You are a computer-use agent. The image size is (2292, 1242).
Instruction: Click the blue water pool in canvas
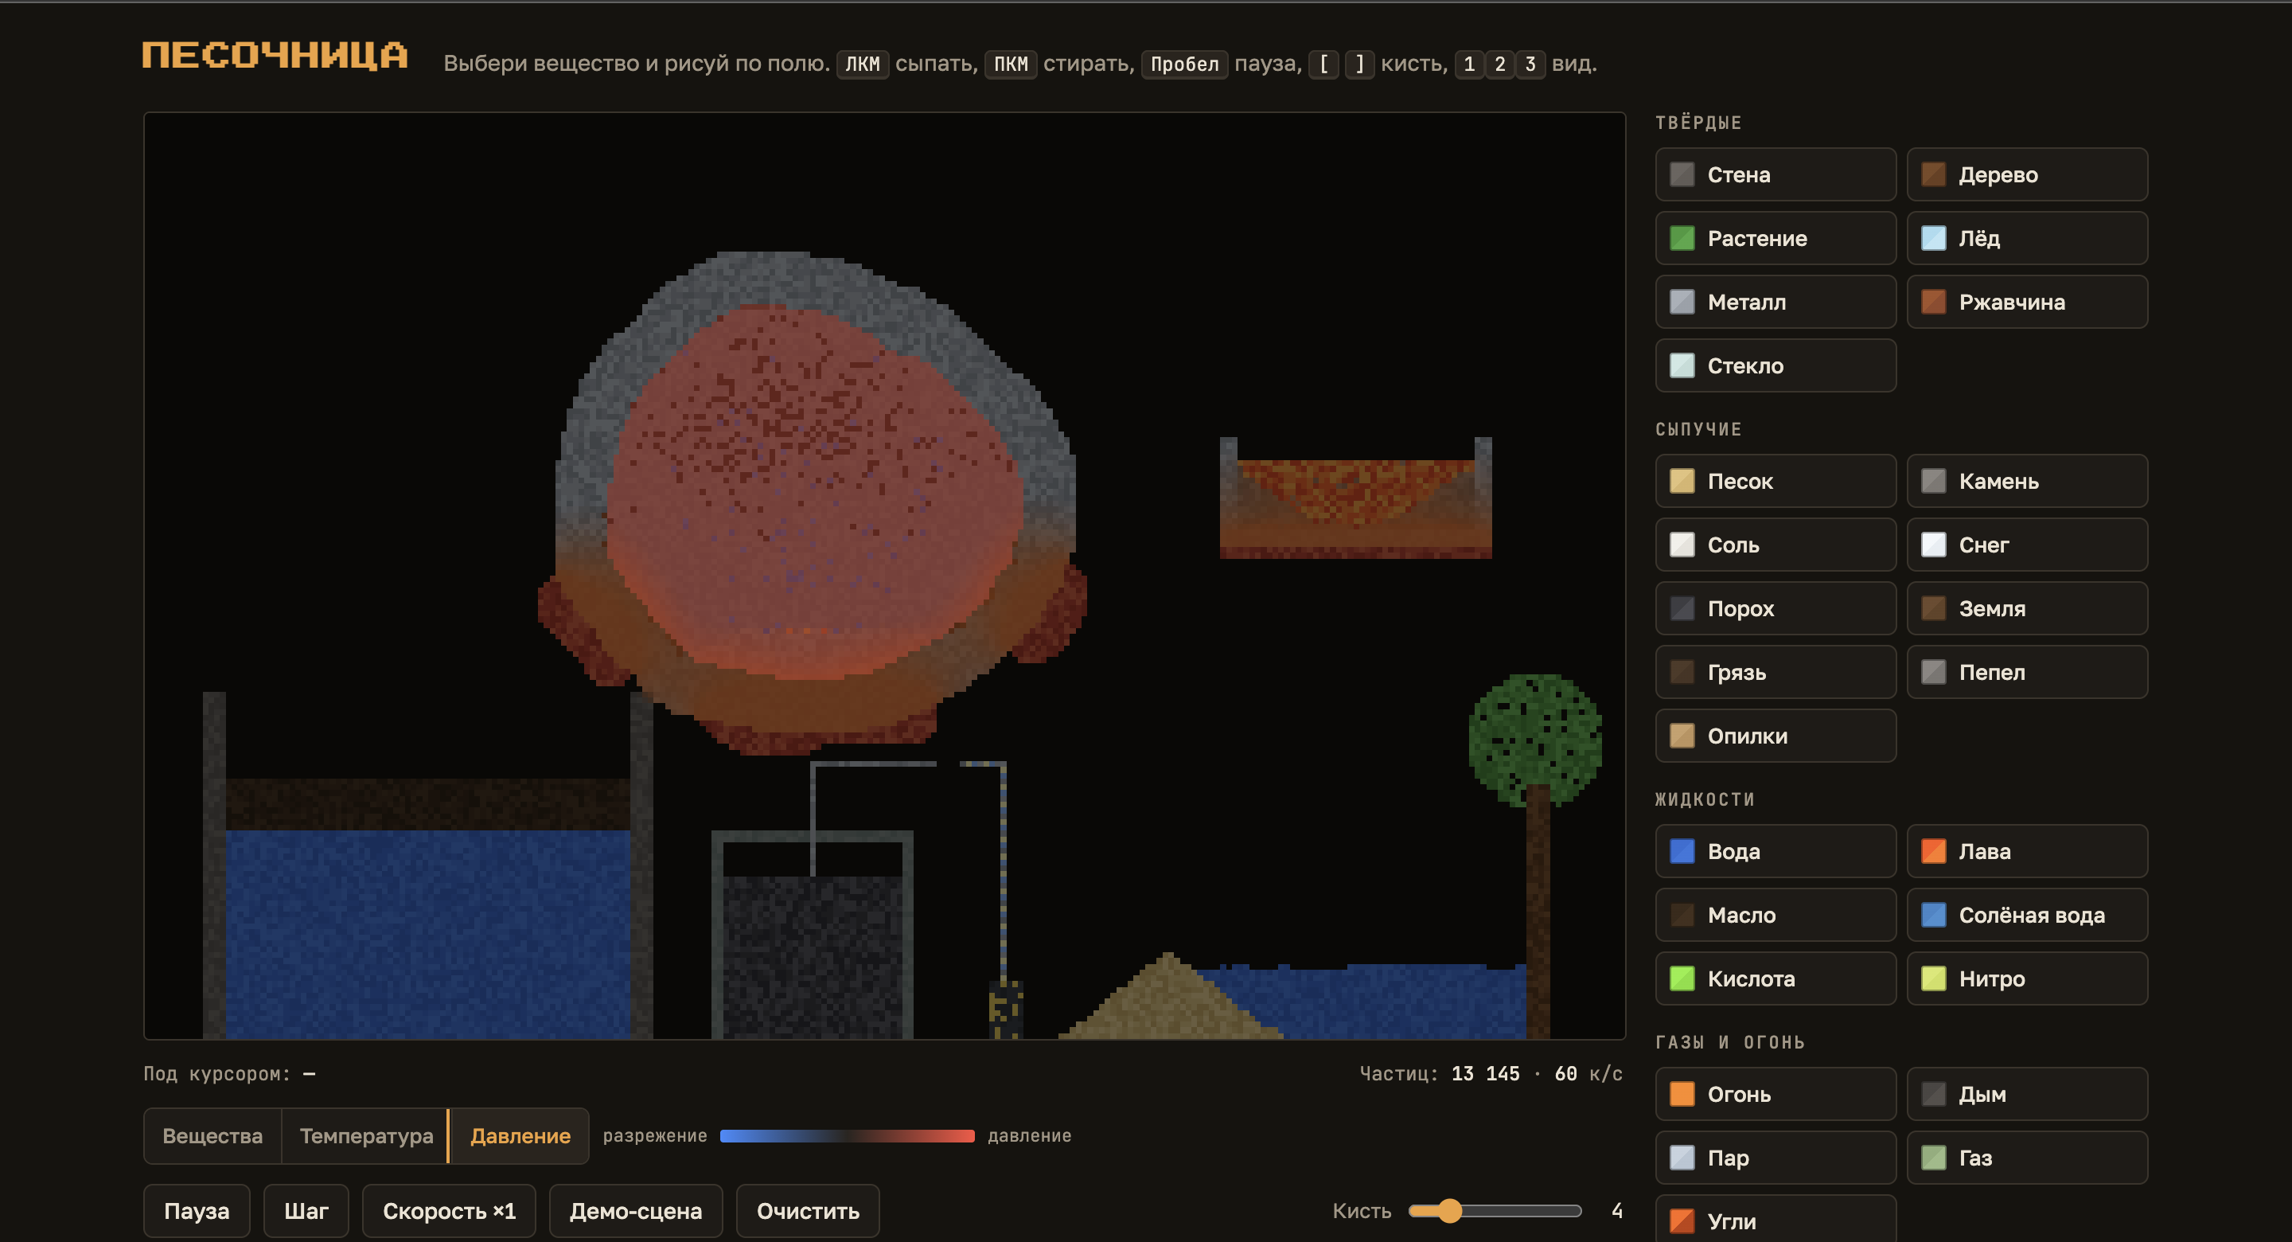(427, 933)
